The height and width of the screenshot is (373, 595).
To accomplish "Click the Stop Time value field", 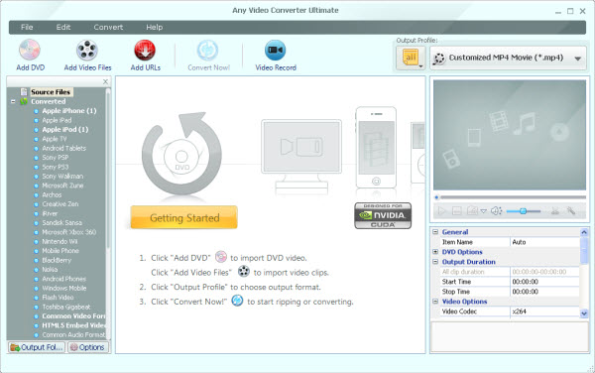I will (544, 292).
